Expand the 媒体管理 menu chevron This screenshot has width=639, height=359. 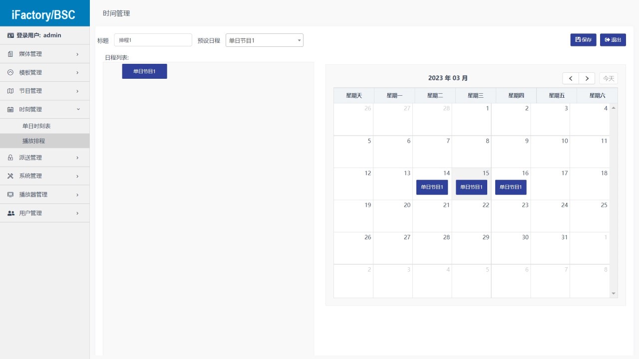point(77,54)
